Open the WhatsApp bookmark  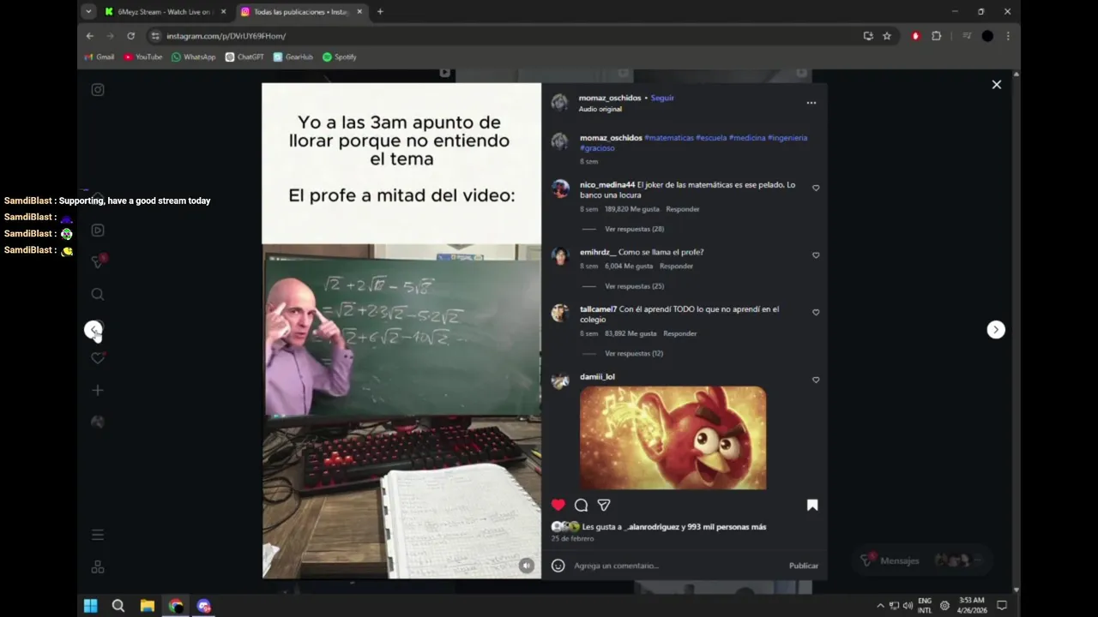point(193,57)
